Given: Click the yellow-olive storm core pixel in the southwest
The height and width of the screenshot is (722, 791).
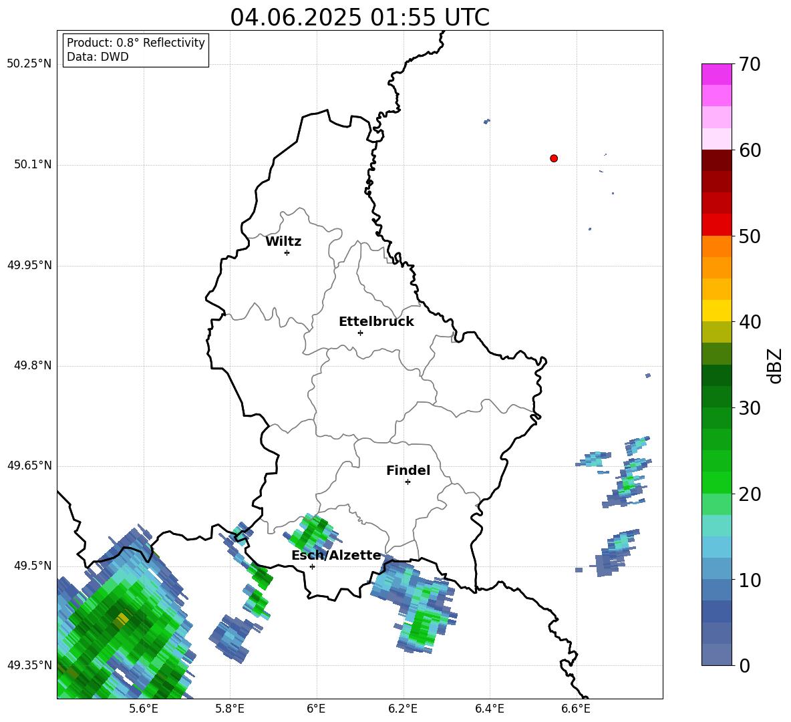Looking at the screenshot, I should coord(121,620).
